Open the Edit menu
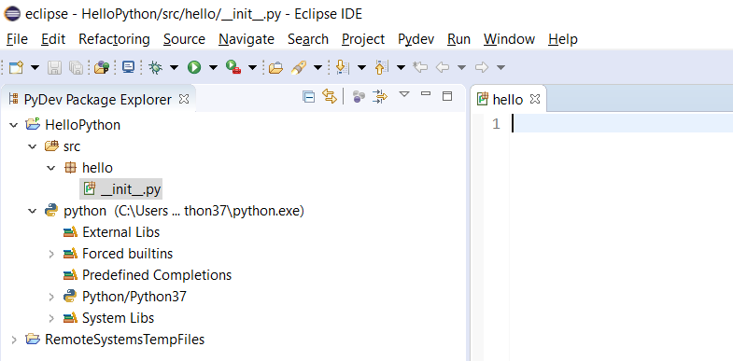733x361 pixels. 53,39
